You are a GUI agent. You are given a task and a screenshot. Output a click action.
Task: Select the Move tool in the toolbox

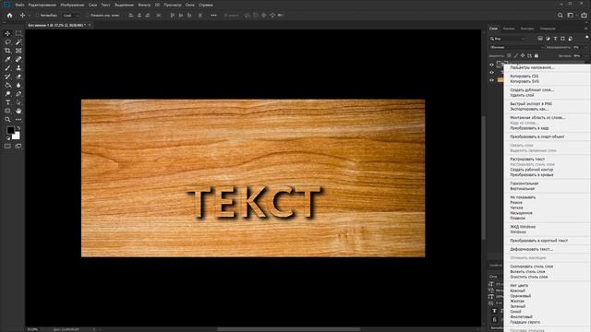[x=7, y=33]
